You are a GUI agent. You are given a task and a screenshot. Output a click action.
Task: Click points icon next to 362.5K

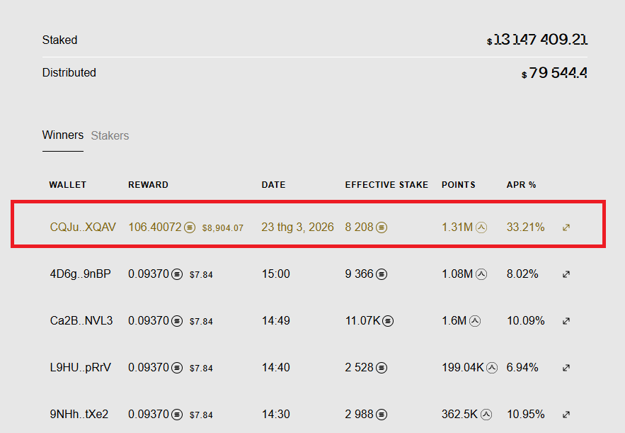tap(486, 415)
